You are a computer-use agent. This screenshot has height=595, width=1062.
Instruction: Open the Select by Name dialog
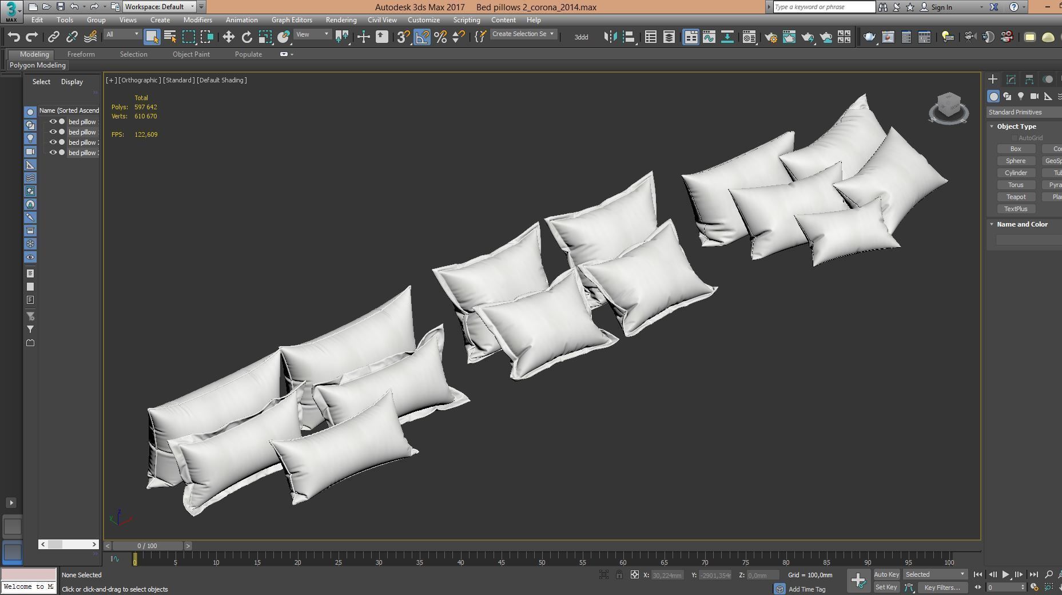tap(170, 37)
